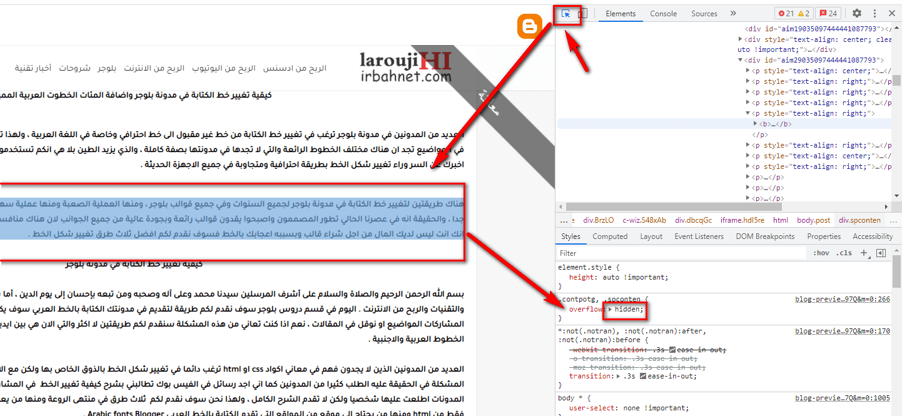
Task: Toggle the device toolbar icon
Action: pos(582,14)
